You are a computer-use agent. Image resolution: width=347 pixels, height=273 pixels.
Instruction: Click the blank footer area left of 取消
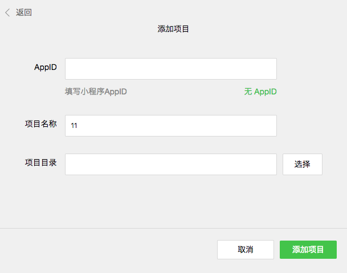tap(108, 250)
